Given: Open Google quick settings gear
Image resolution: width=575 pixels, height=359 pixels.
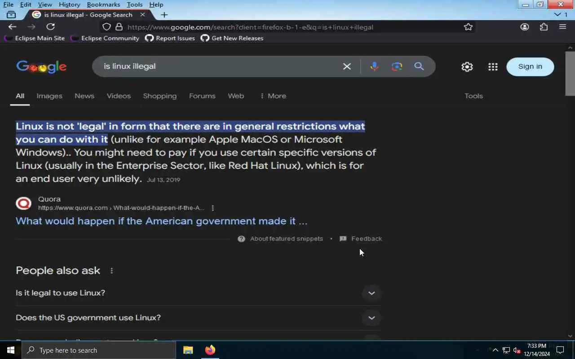Looking at the screenshot, I should click(x=467, y=66).
